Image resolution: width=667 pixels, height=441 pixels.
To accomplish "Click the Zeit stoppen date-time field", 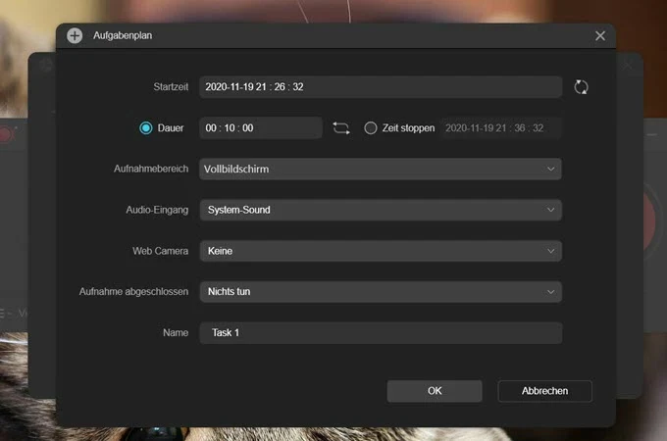I will pos(500,127).
